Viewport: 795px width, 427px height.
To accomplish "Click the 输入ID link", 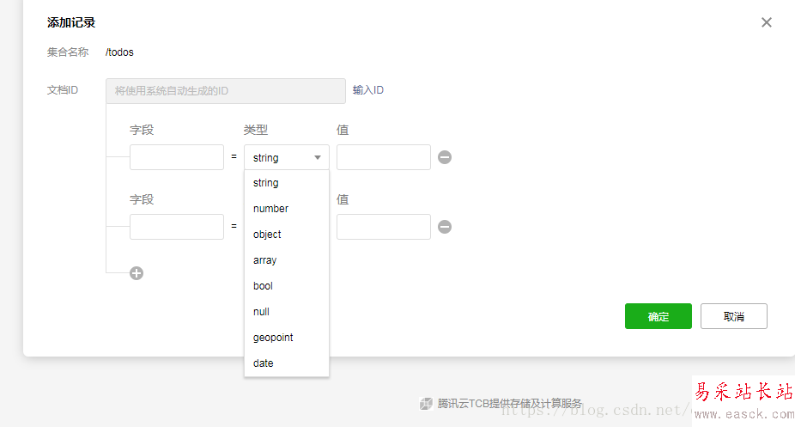I will tap(368, 90).
